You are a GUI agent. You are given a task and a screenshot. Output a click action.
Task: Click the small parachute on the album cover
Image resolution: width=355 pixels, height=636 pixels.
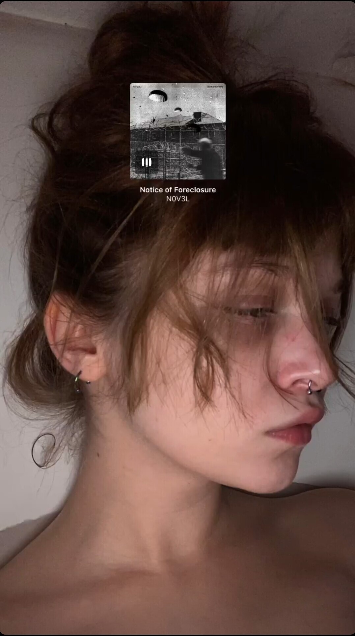(178, 110)
